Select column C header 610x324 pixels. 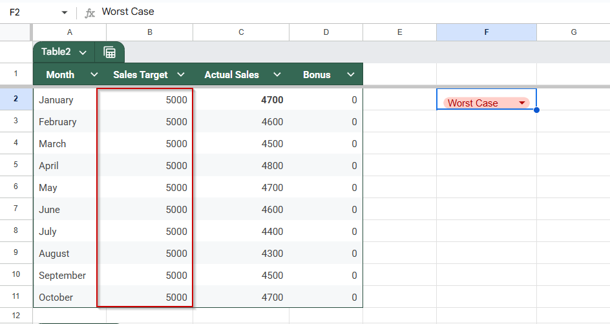[x=241, y=32]
